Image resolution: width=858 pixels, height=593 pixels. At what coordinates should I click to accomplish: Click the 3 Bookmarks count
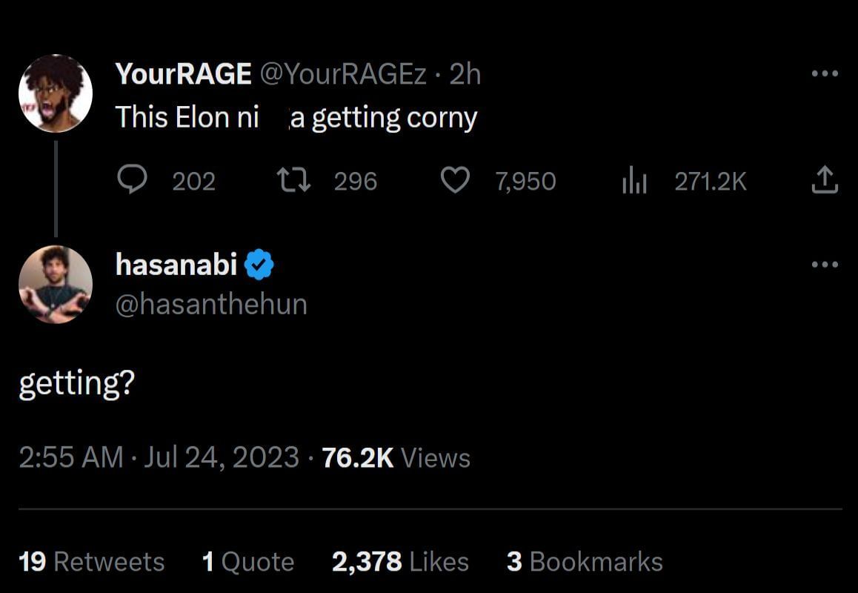pyautogui.click(x=582, y=561)
